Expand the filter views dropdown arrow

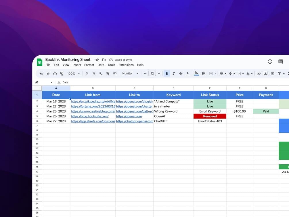click(x=284, y=74)
